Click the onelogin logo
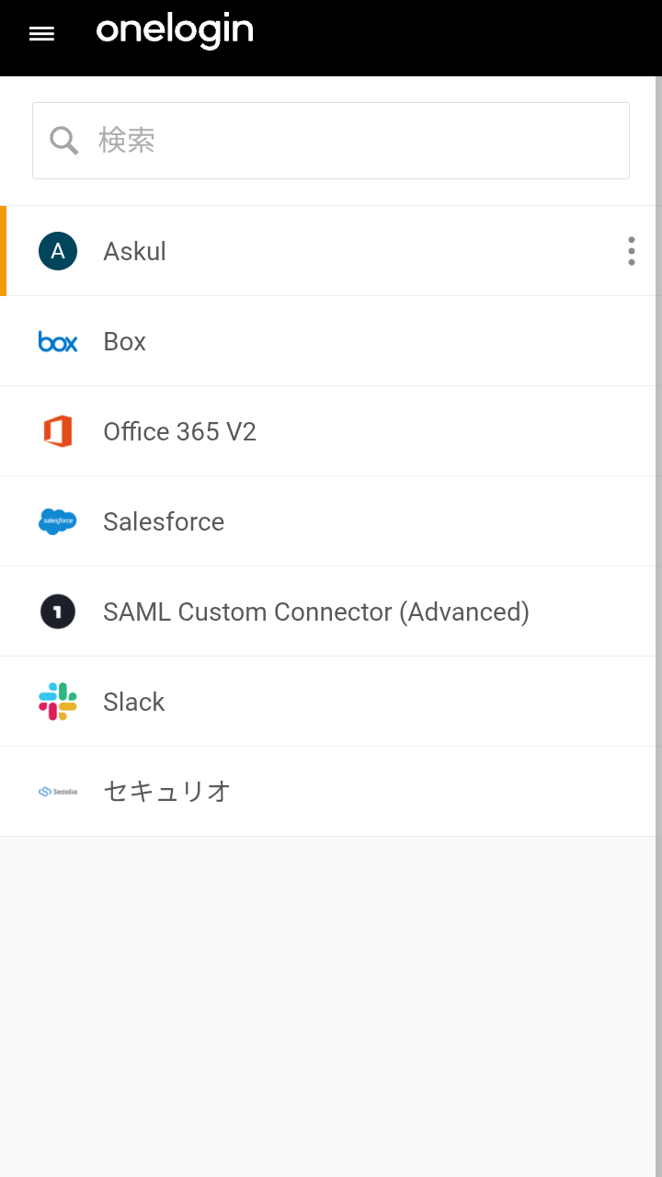 click(x=175, y=31)
